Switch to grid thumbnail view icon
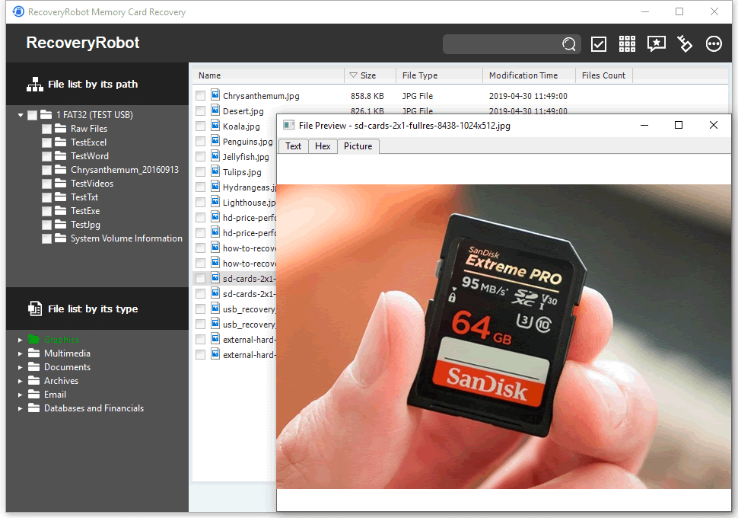738x518 pixels. point(627,44)
